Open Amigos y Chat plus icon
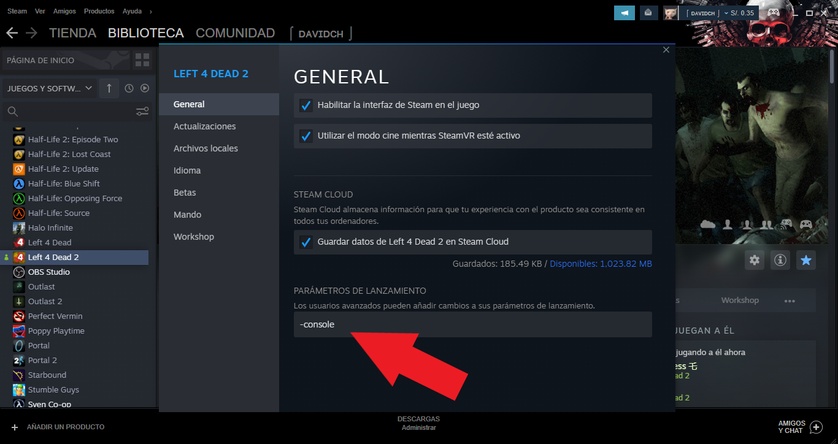 click(x=816, y=427)
